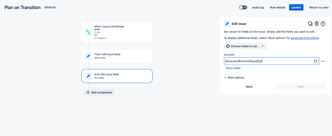Click the pencil icon on Start date action

88,56
